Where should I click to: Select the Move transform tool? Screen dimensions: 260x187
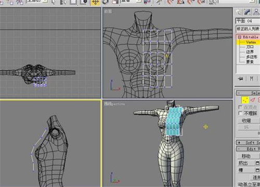pos(95,3)
